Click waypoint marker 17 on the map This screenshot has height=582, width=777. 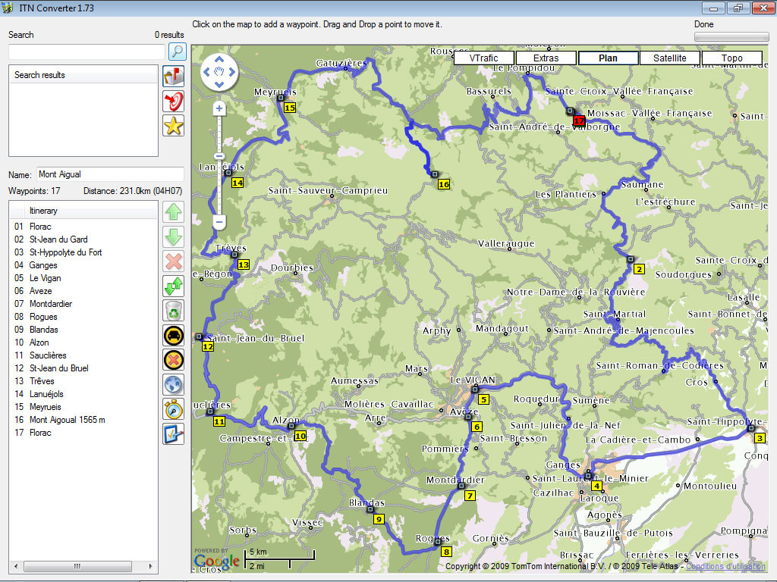click(x=579, y=120)
